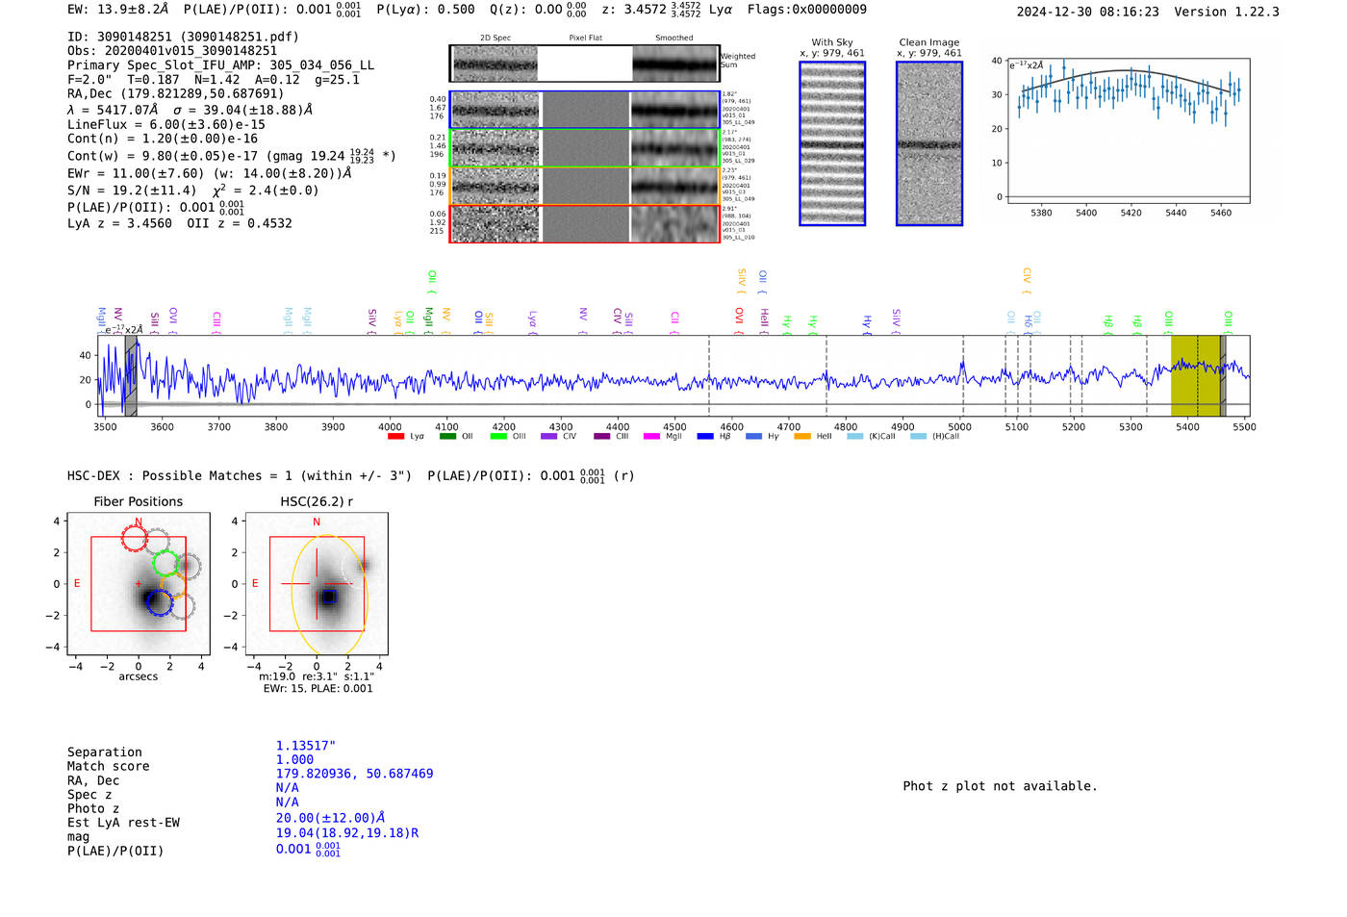Click 'm:19.0 re:3.1" s:1.1"' caption
The width and height of the screenshot is (1347, 917).
pyautogui.click(x=317, y=677)
